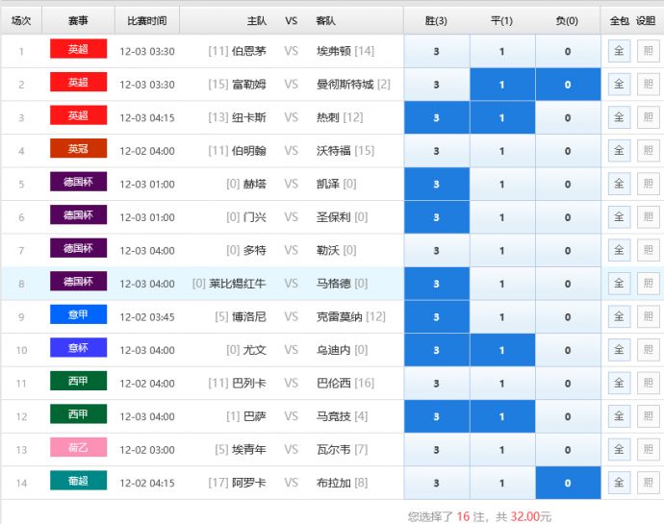664x524 pixels.
Task: Select win (3) for 伯恩茅 vs 埃弗顿
Action: click(x=437, y=52)
